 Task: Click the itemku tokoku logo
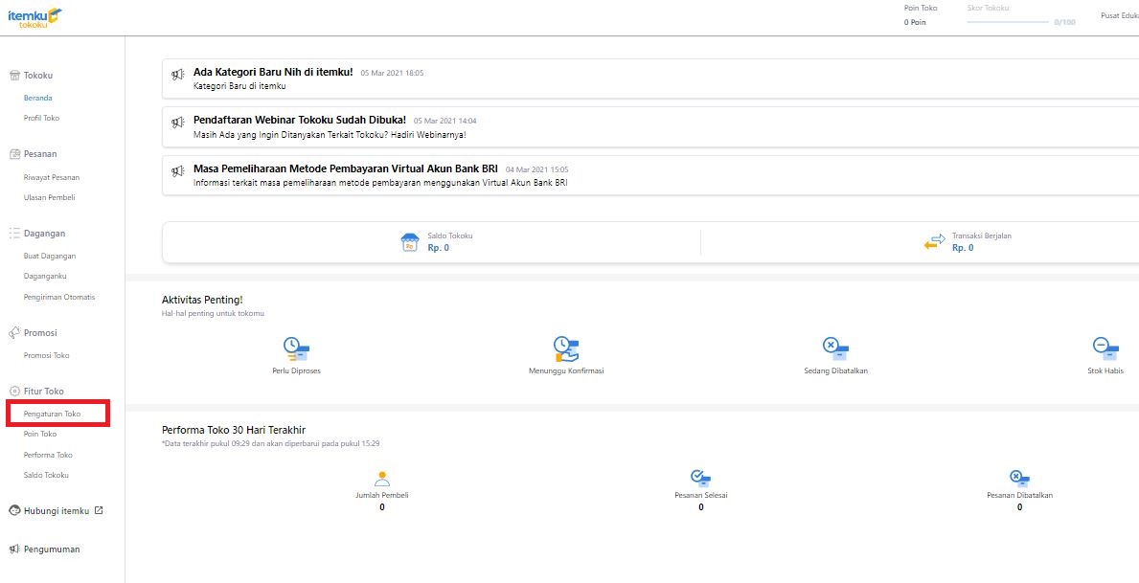coord(34,16)
